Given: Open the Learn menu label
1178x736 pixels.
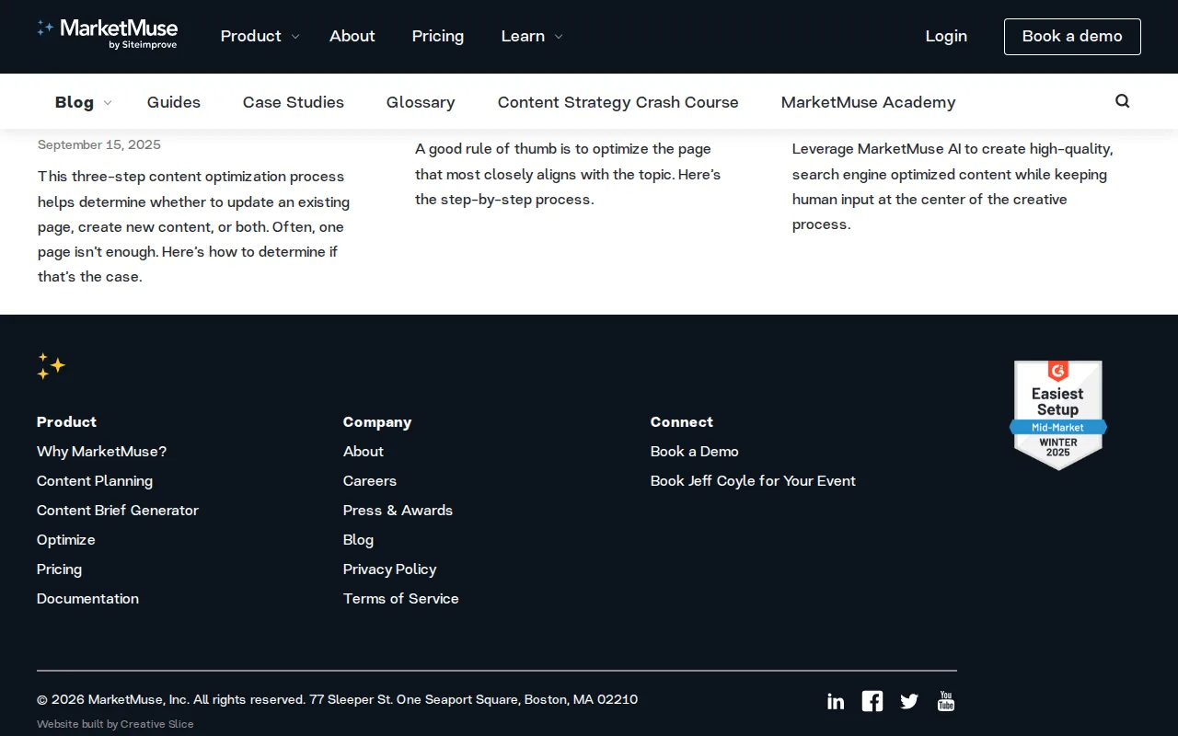Looking at the screenshot, I should 523,36.
